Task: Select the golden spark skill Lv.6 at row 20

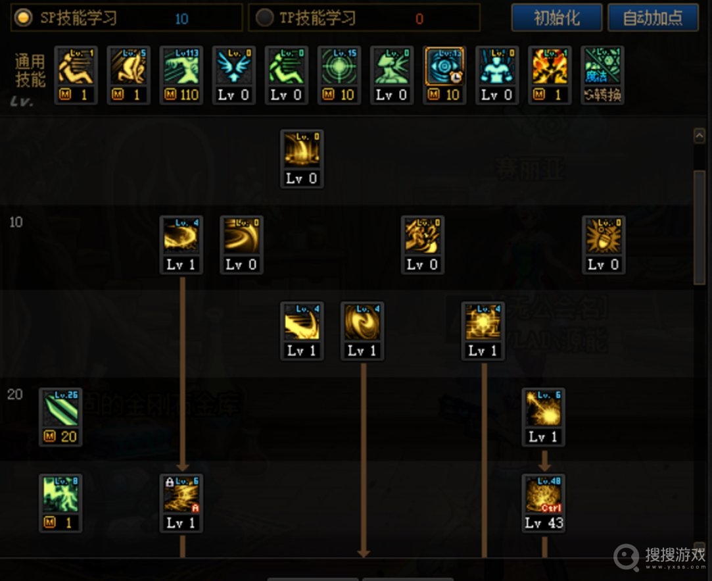Action: tap(544, 417)
